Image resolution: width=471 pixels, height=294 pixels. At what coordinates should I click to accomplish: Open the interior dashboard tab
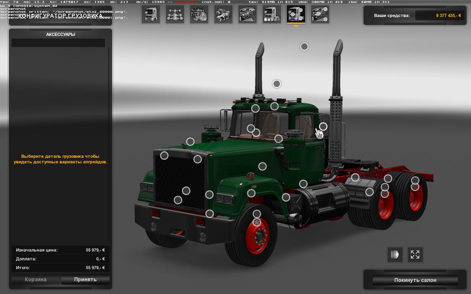(248, 15)
